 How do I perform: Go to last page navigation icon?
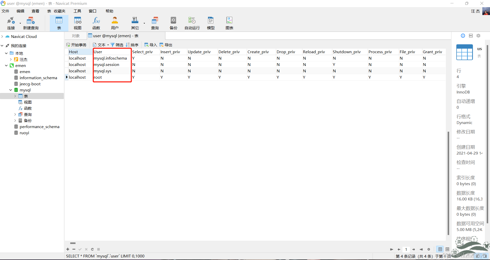(421, 250)
